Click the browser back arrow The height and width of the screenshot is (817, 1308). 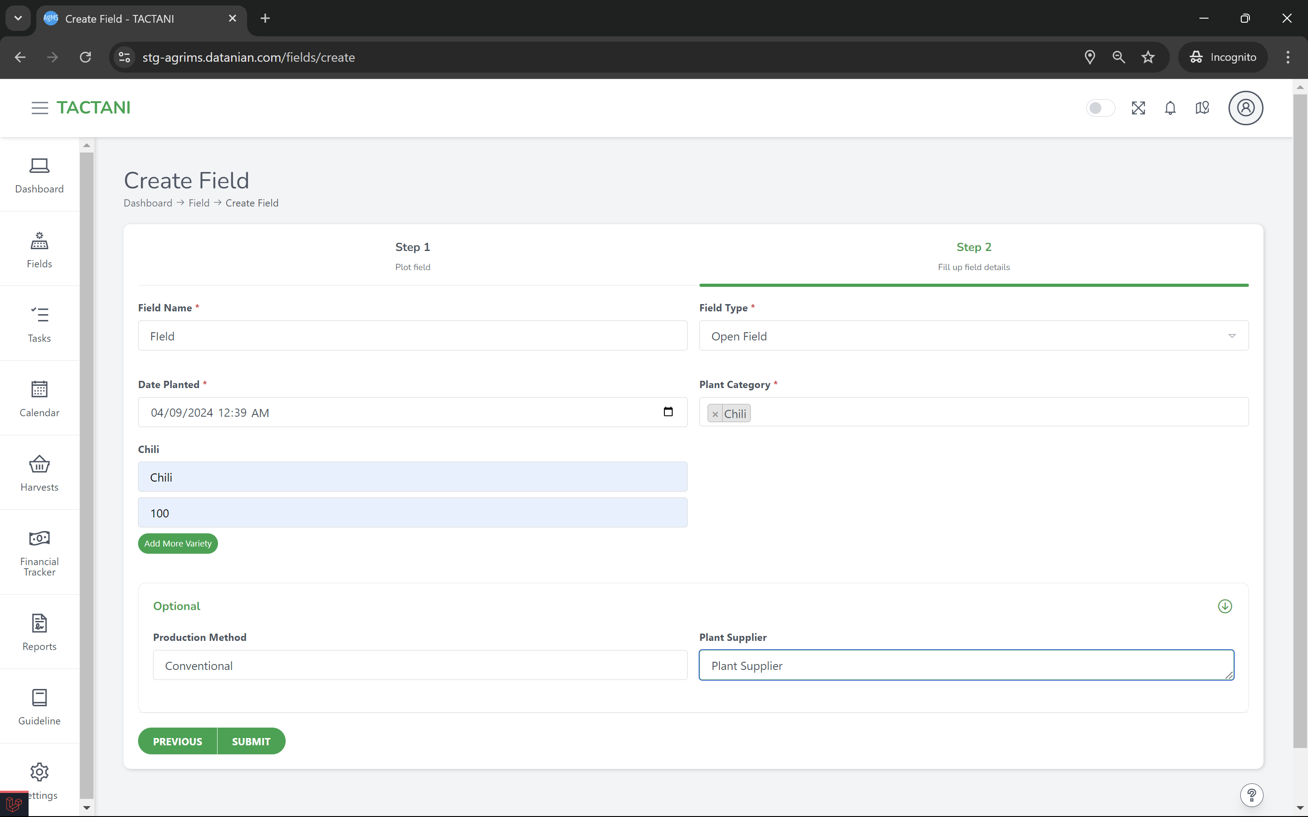click(20, 57)
